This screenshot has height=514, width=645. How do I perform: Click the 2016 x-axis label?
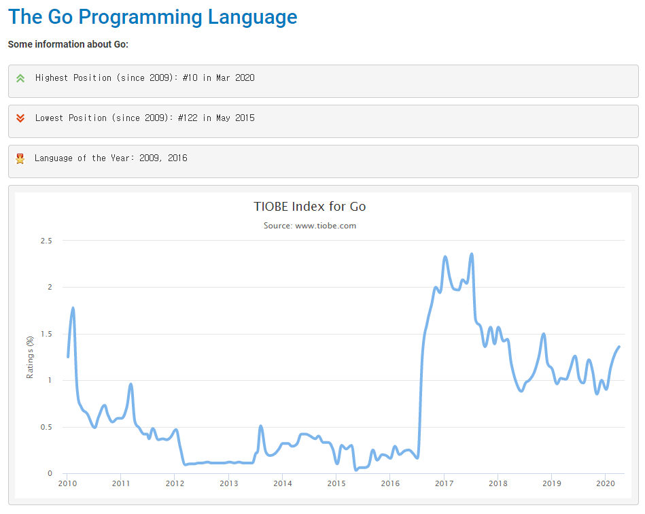coord(390,483)
